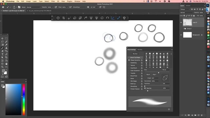Click the Home icon in options bar
The height and width of the screenshot is (118, 210).
(3, 7)
